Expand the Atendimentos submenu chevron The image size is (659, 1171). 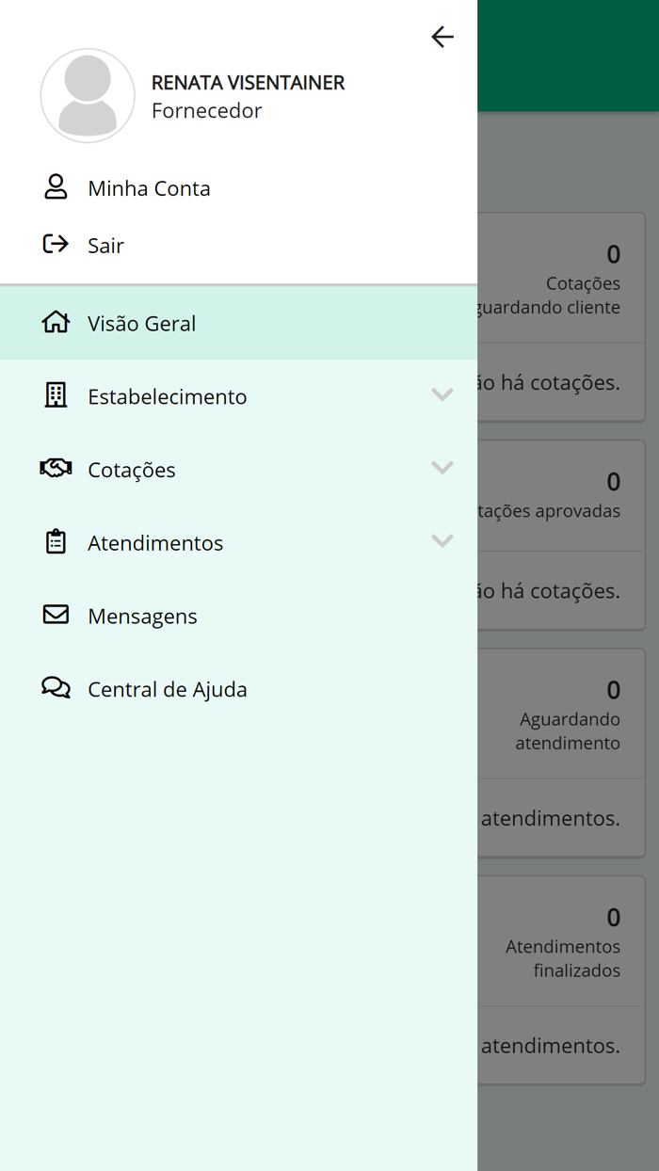click(x=442, y=541)
